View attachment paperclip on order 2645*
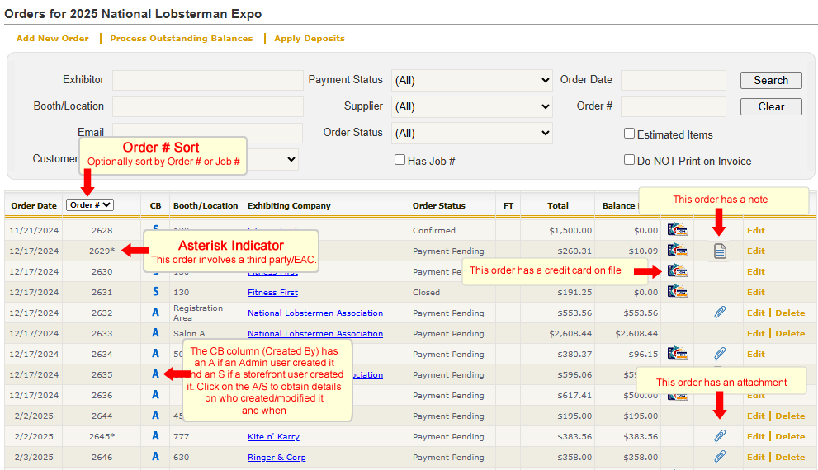 tap(720, 436)
